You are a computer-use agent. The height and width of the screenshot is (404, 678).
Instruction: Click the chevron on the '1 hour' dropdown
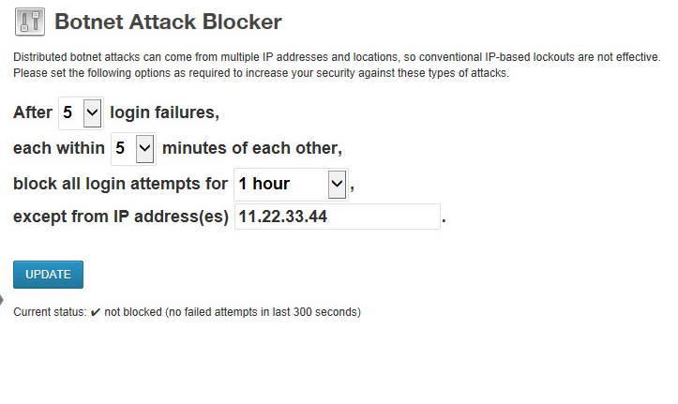click(337, 185)
